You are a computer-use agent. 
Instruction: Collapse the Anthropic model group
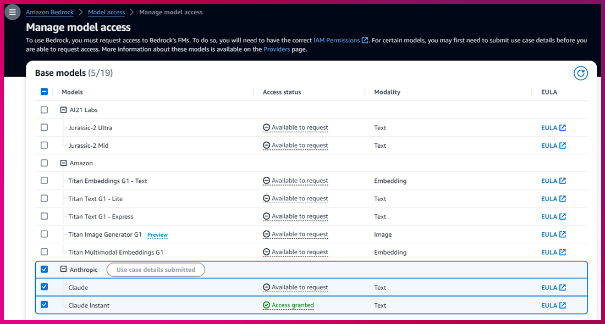[x=63, y=270]
